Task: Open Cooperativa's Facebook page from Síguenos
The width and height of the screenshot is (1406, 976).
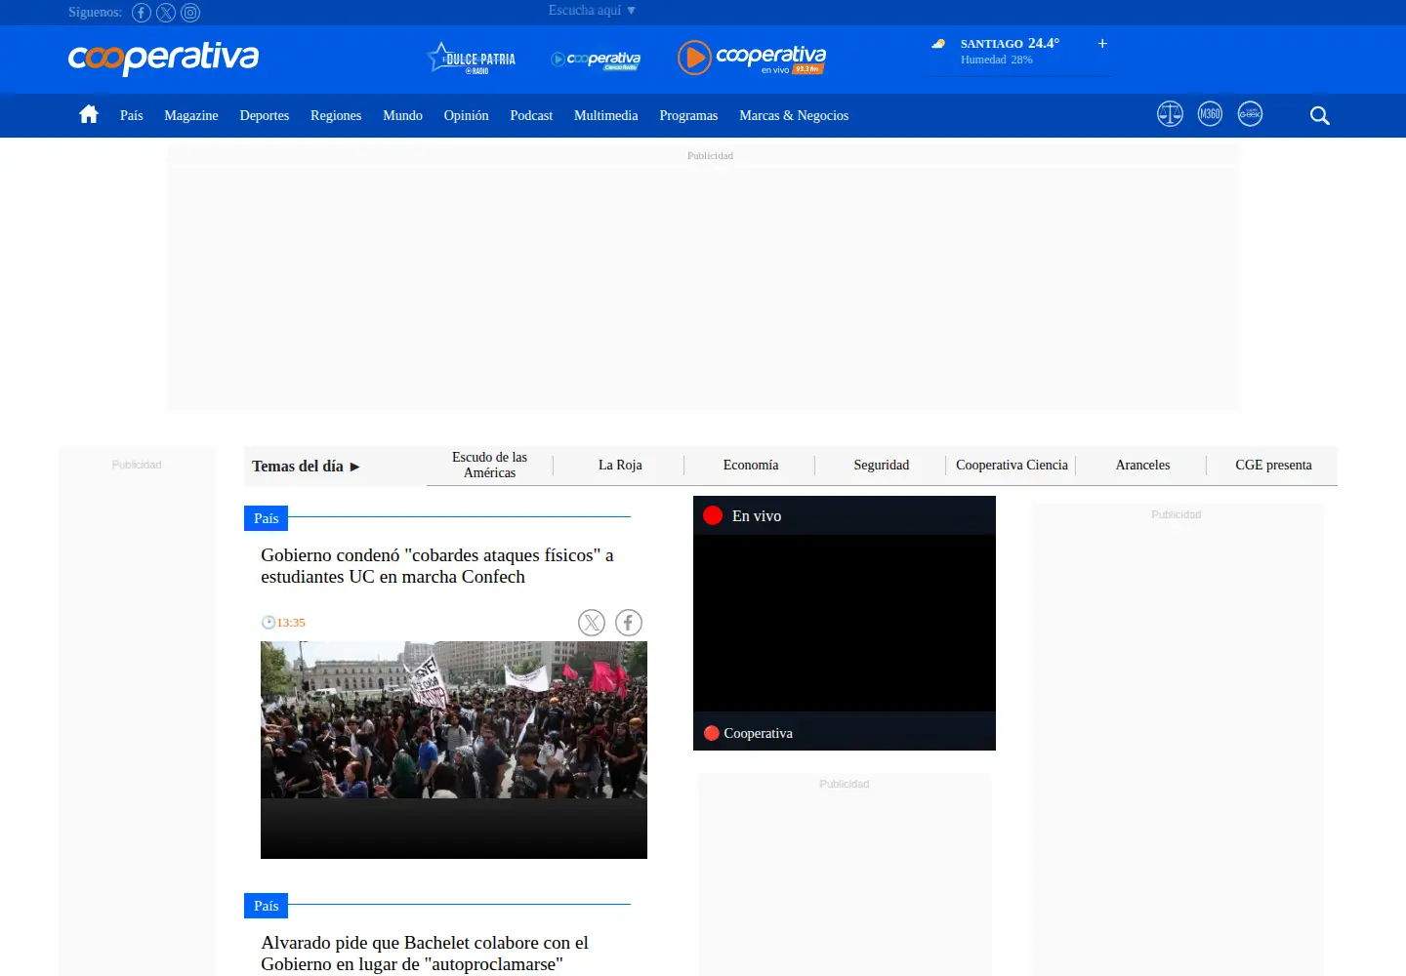Action: pos(142,13)
